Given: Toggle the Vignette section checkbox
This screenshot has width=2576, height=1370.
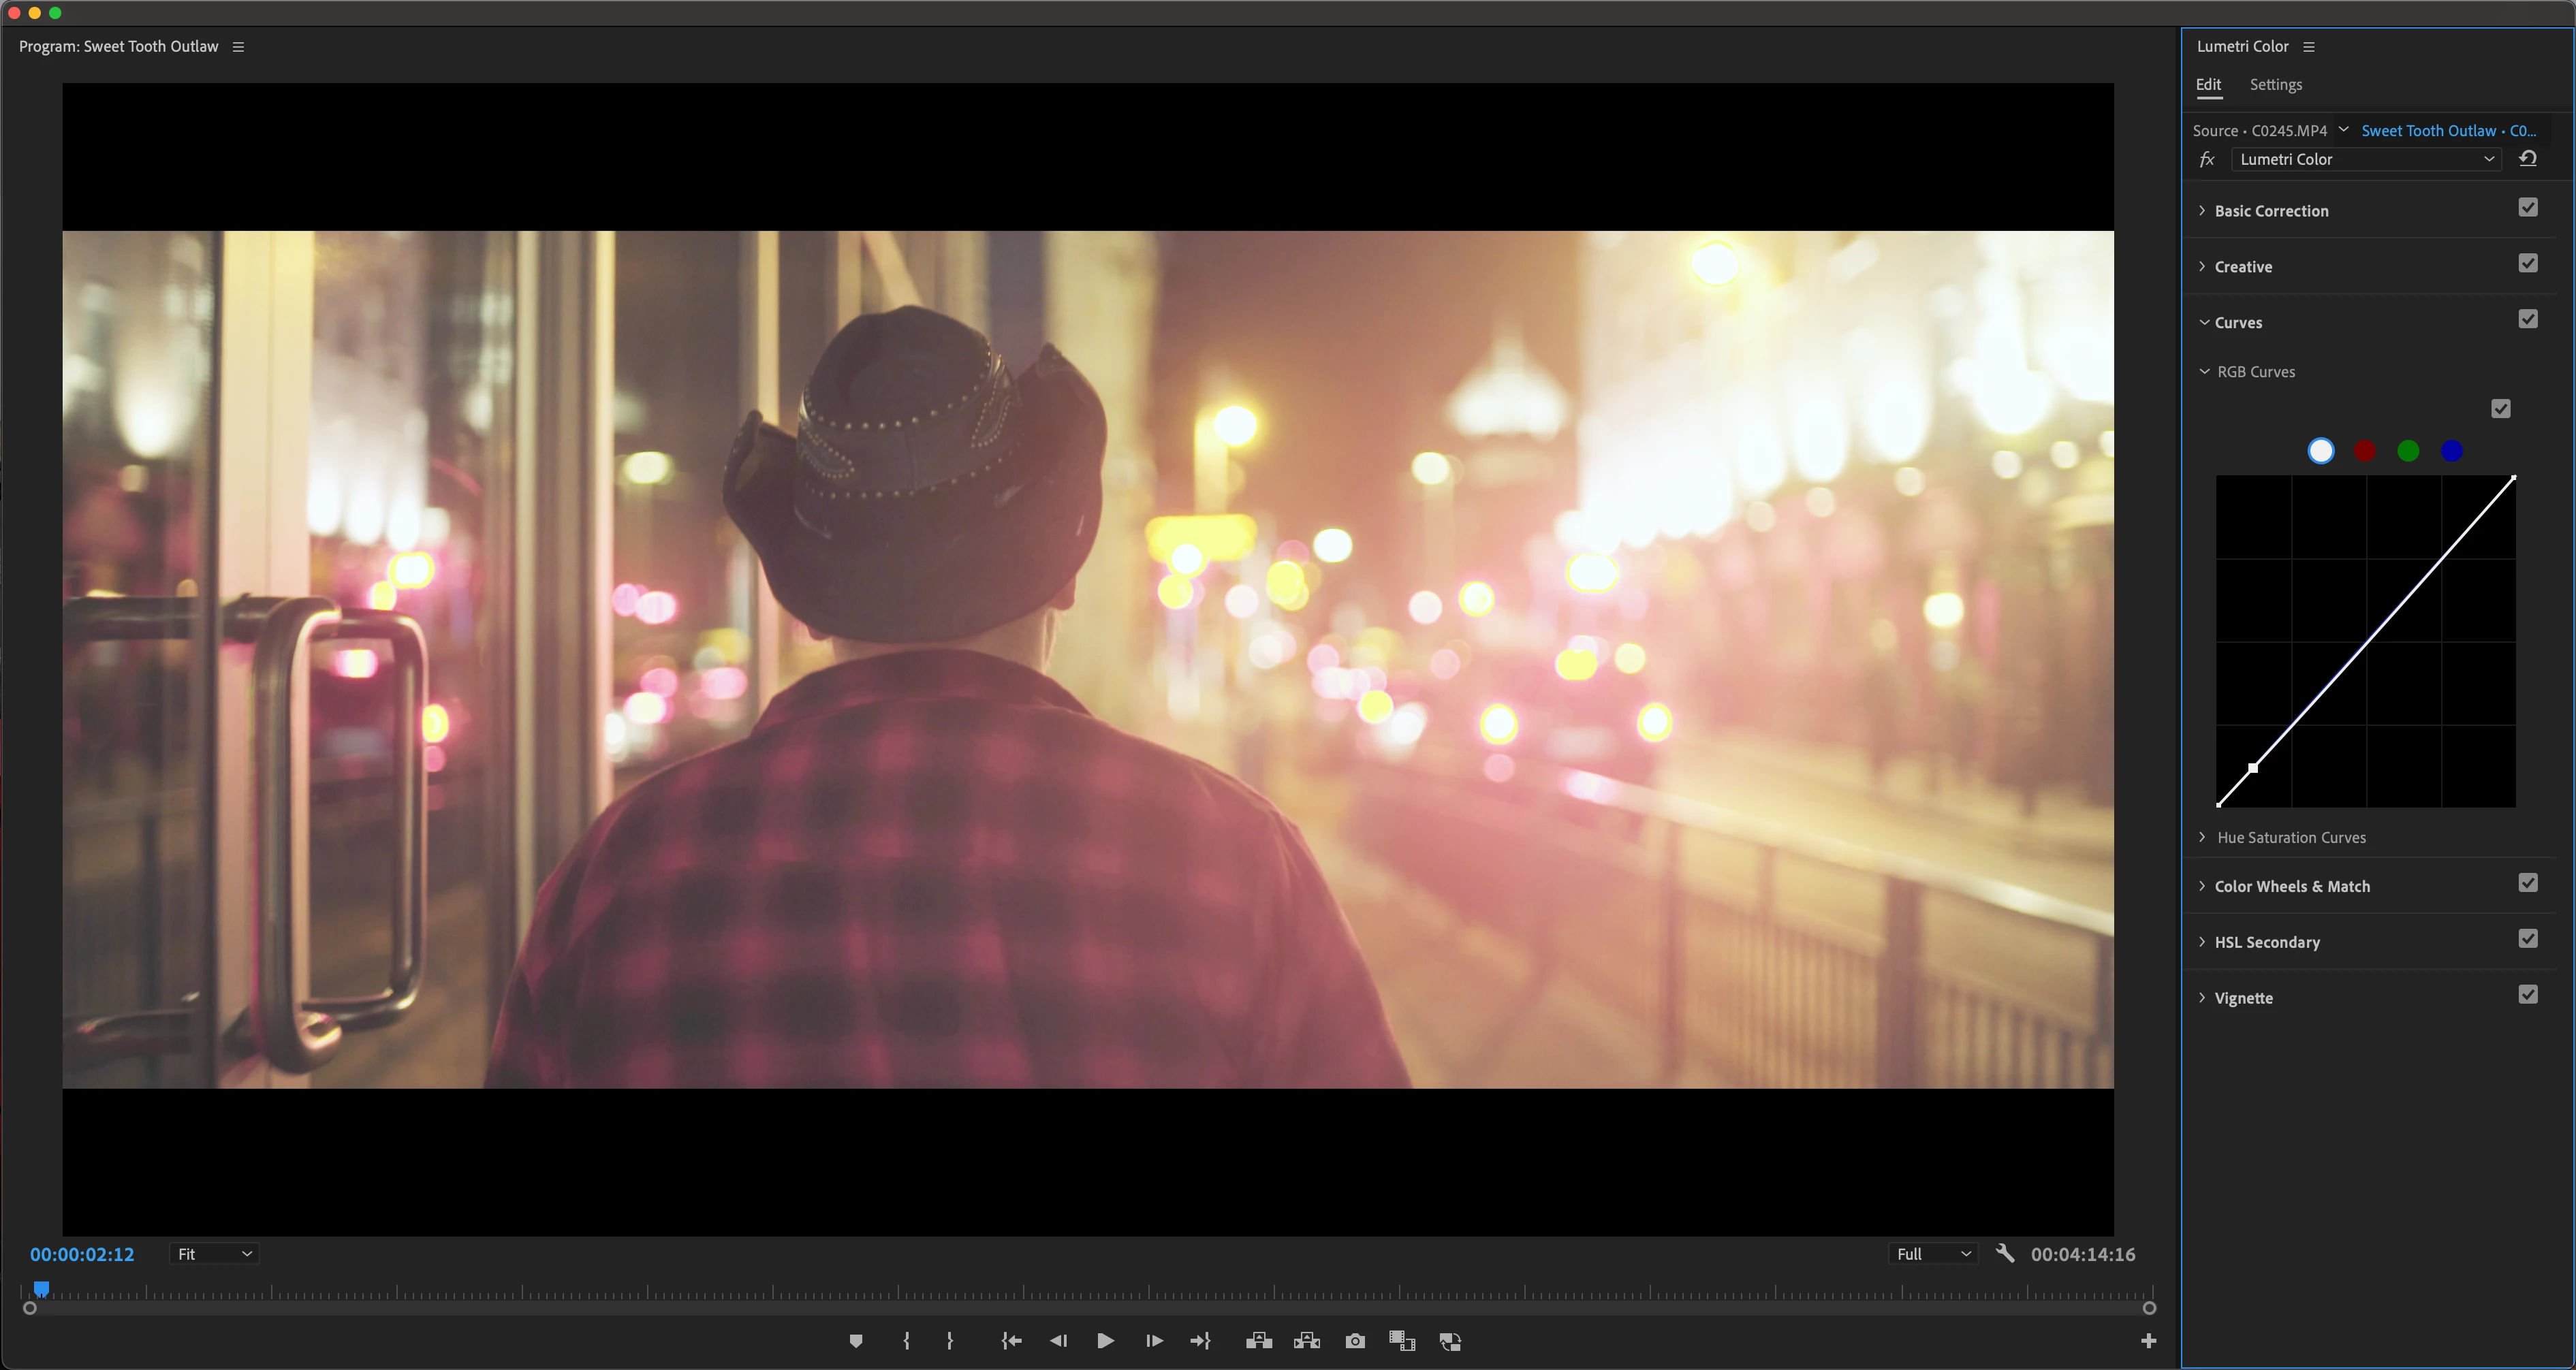Looking at the screenshot, I should 2527,995.
